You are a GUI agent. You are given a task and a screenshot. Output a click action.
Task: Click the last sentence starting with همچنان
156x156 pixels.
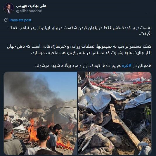tap(93, 66)
